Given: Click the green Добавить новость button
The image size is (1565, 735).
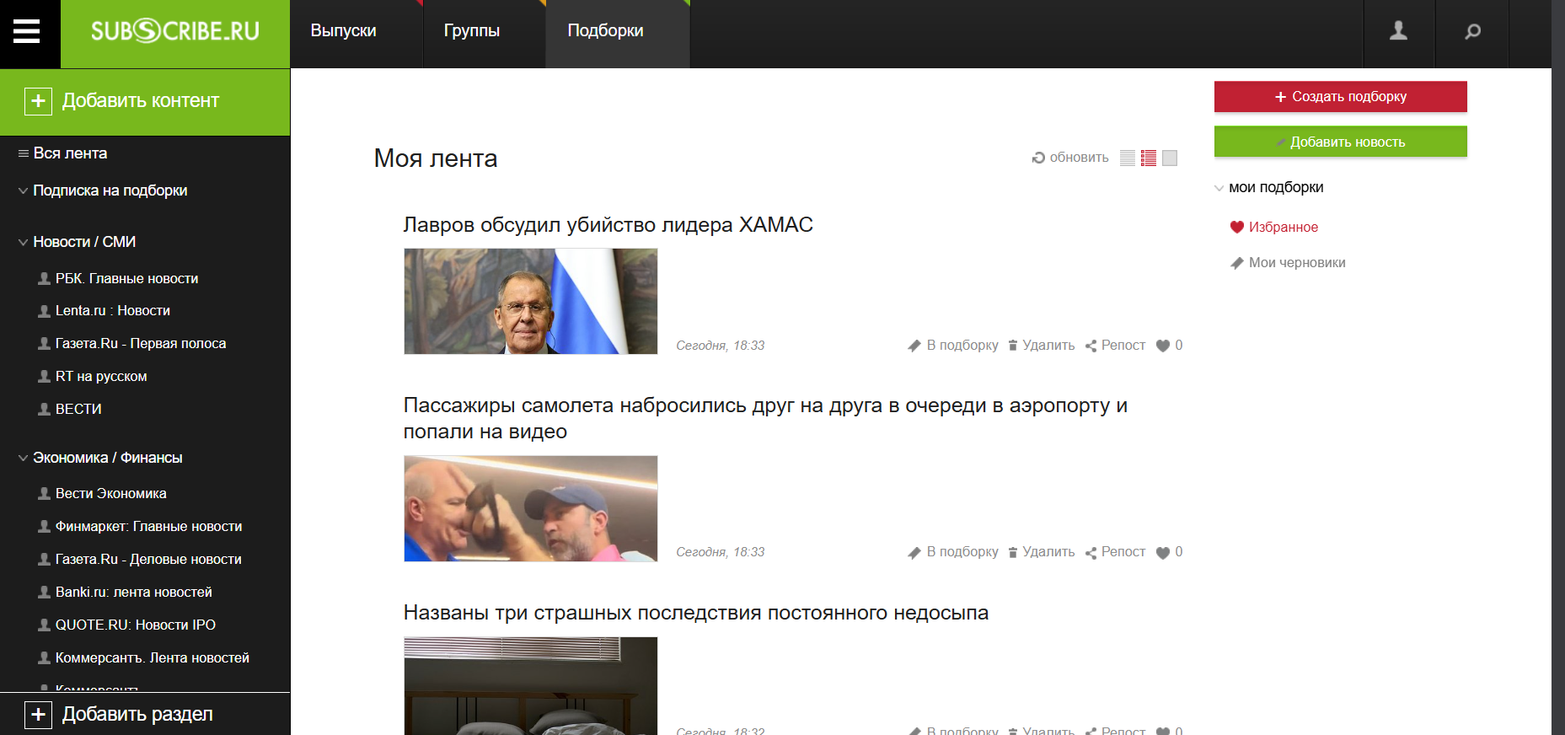Looking at the screenshot, I should 1340,142.
